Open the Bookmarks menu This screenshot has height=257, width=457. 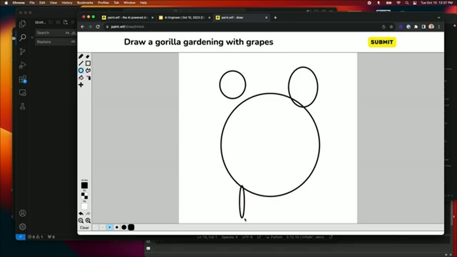click(85, 3)
